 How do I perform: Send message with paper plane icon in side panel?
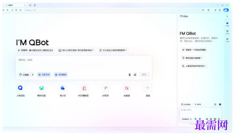[219, 119]
